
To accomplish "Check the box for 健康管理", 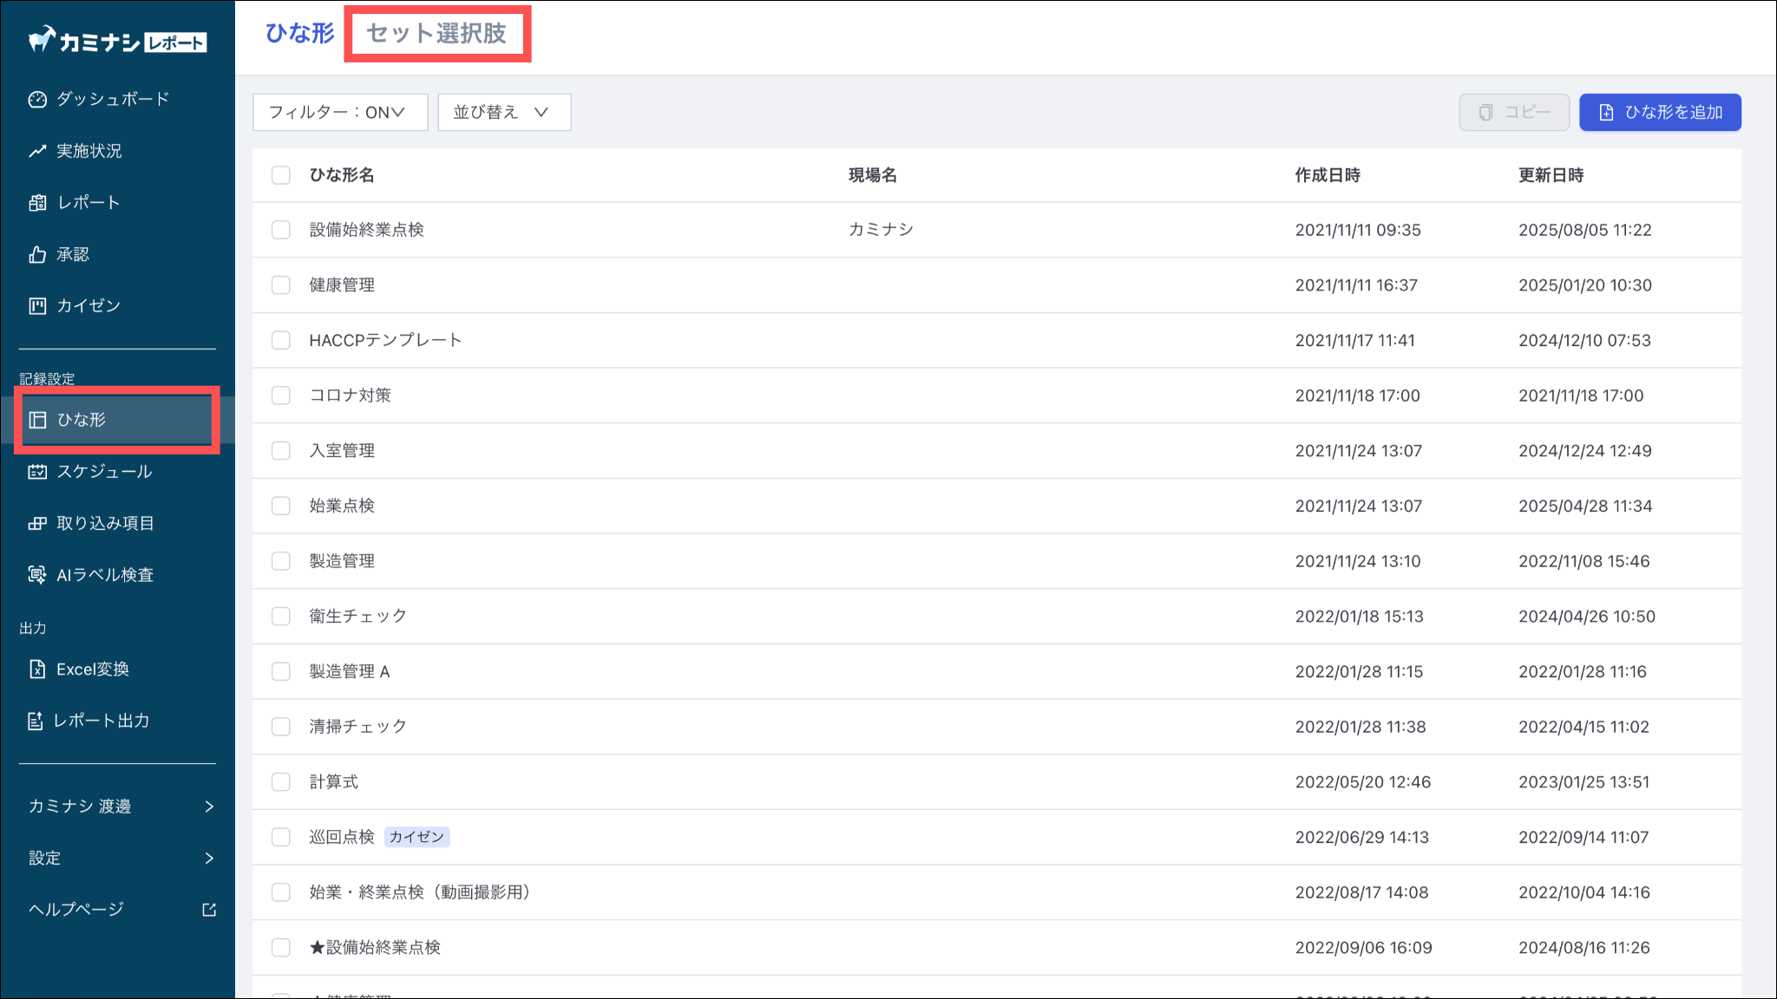I will [280, 285].
